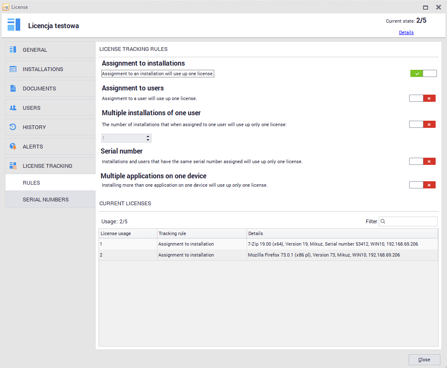The height and width of the screenshot is (368, 447).
Task: Click the Documents page icon
Action: (x=13, y=88)
